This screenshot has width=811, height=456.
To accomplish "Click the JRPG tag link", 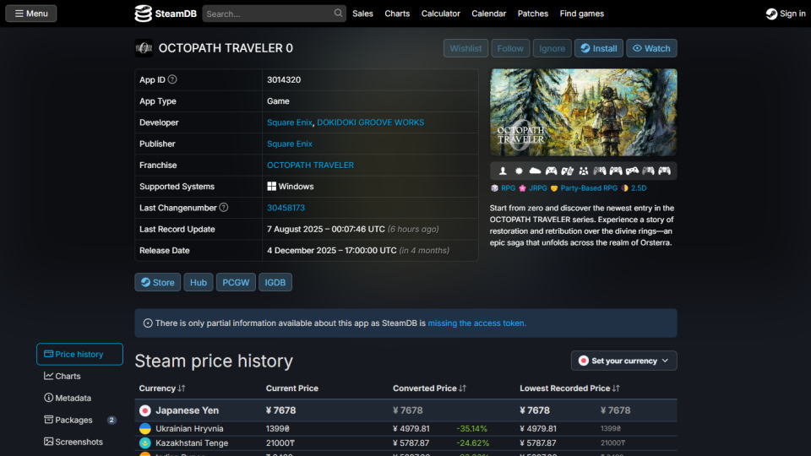I will [x=538, y=188].
